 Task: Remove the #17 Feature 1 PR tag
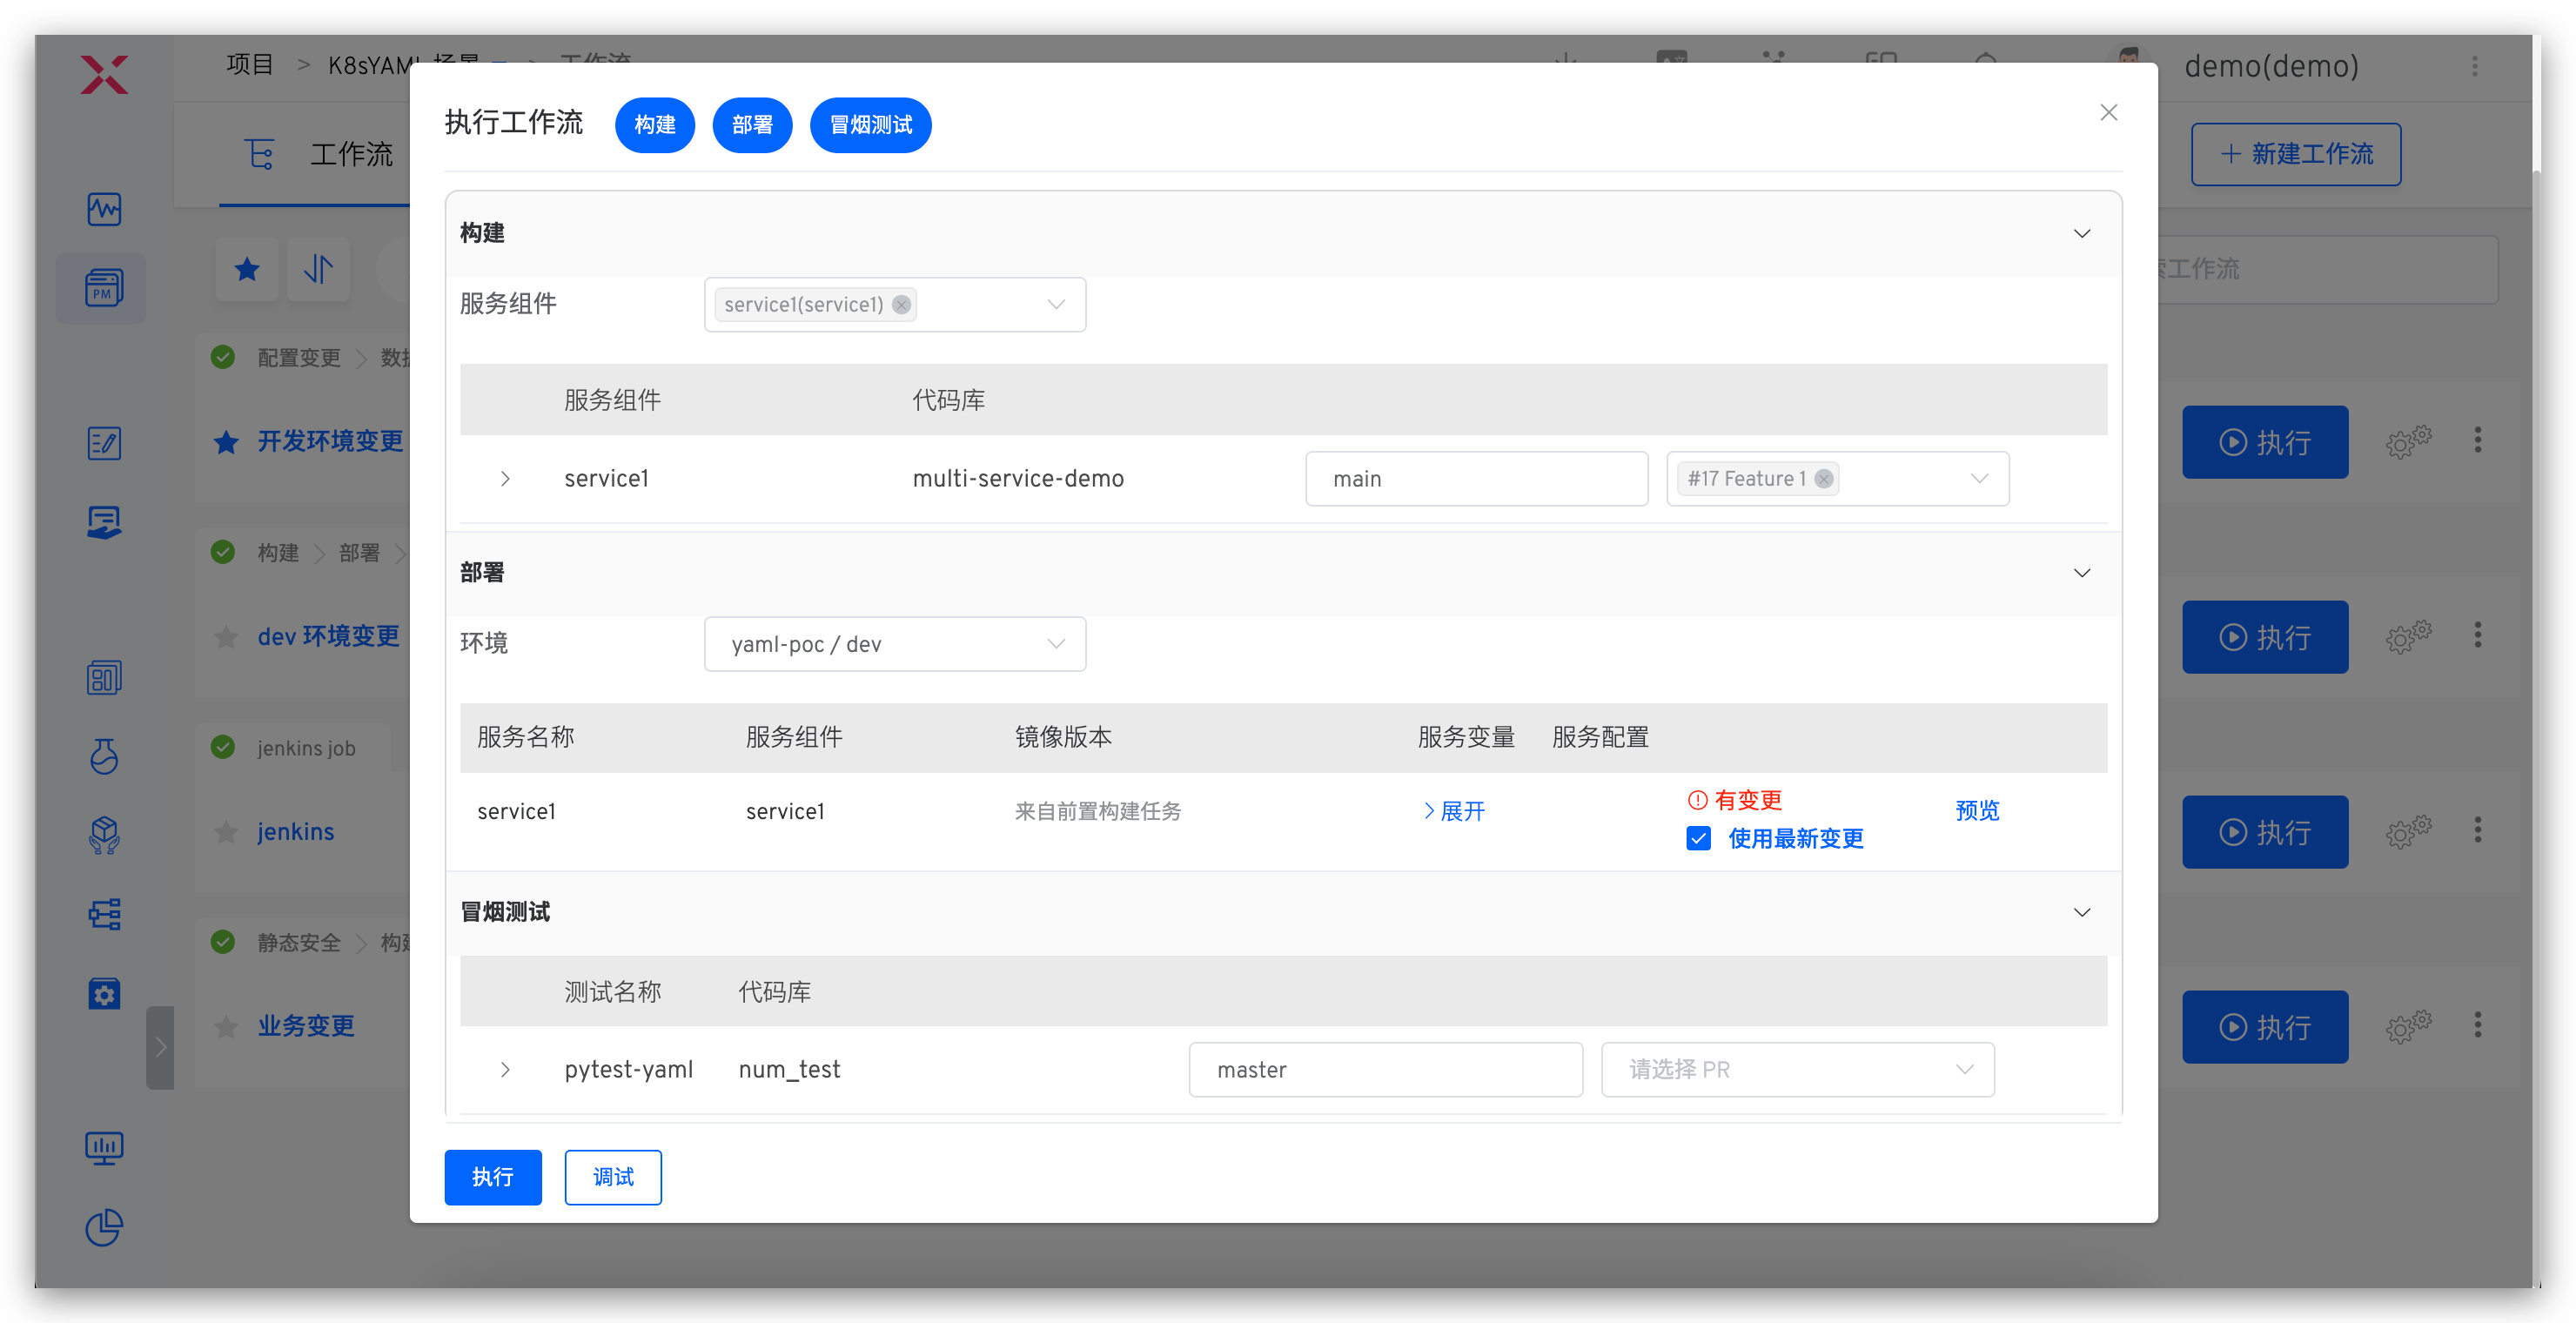tap(1824, 479)
